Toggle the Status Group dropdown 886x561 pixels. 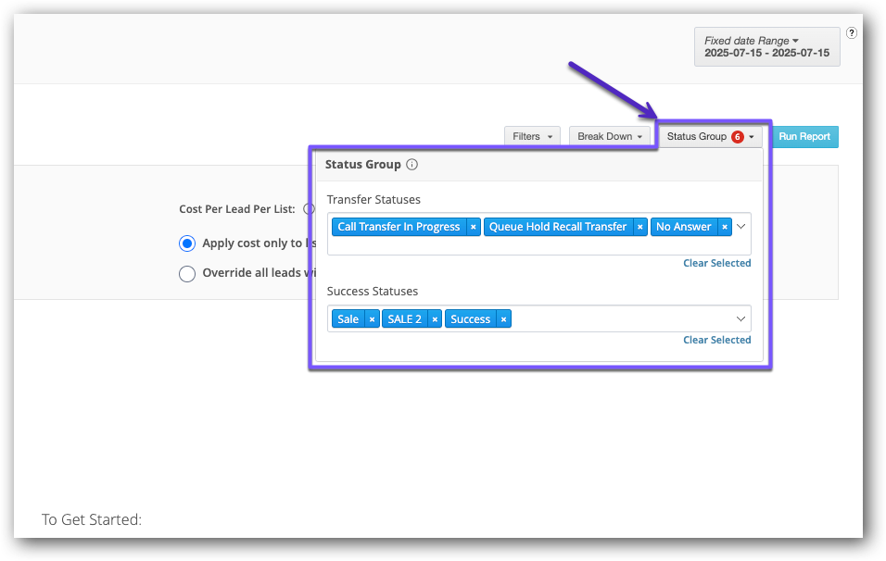coord(710,137)
